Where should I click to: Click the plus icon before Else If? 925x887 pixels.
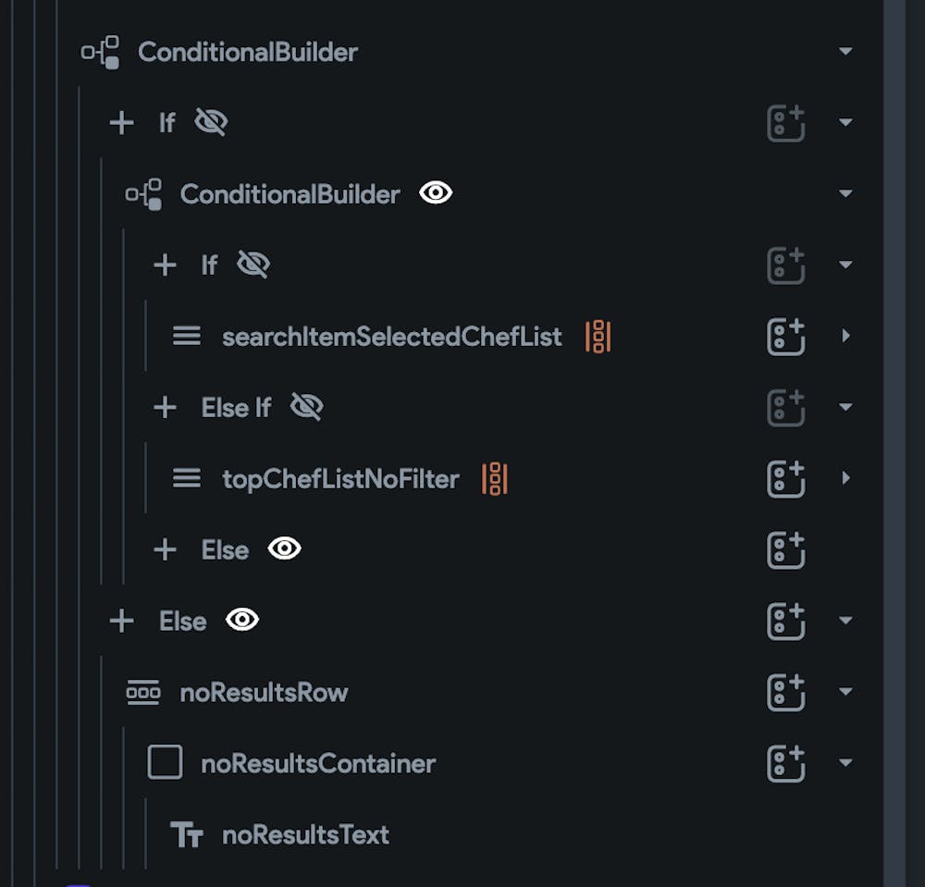(166, 407)
